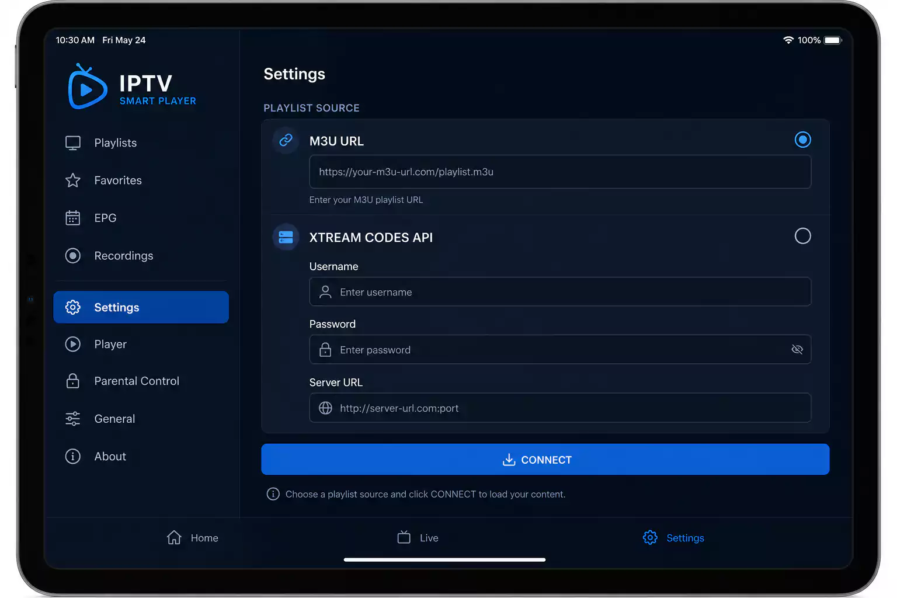
Task: Click the Fri May 24 date
Action: click(124, 40)
